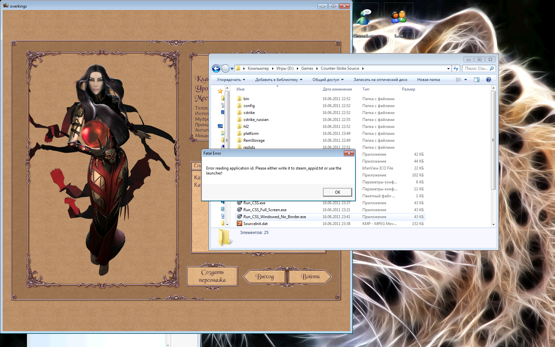Select Run_CSS.exe file name

[254, 203]
